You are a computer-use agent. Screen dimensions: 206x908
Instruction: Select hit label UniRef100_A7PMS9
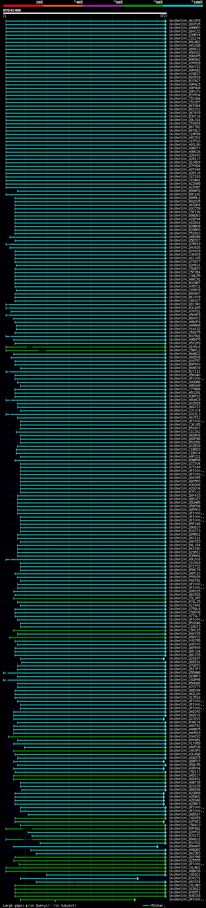point(185,63)
